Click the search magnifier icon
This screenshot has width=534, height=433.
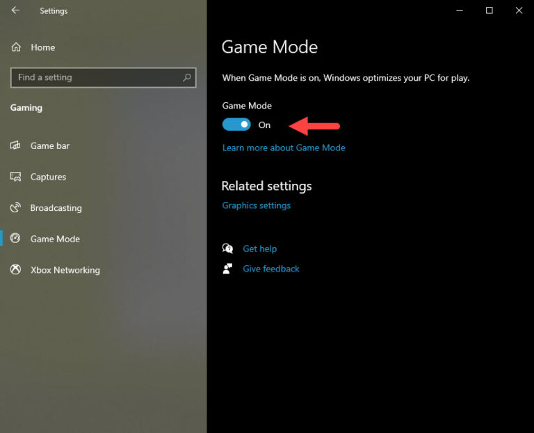pyautogui.click(x=186, y=77)
